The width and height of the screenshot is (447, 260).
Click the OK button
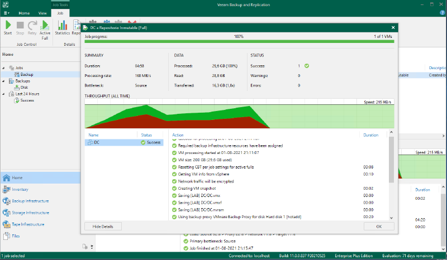coord(379,227)
